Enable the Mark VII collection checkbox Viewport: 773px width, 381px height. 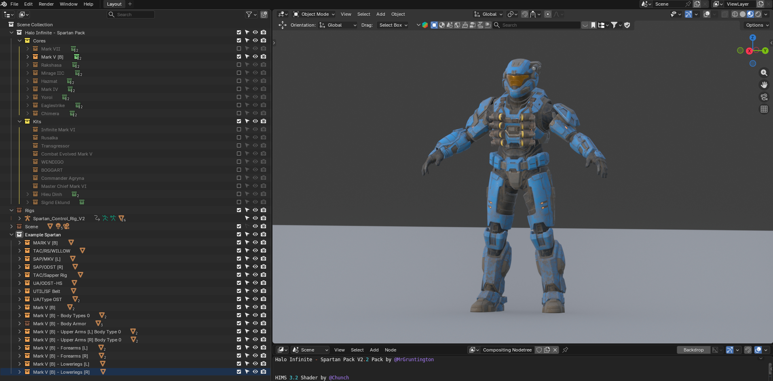[x=239, y=49]
